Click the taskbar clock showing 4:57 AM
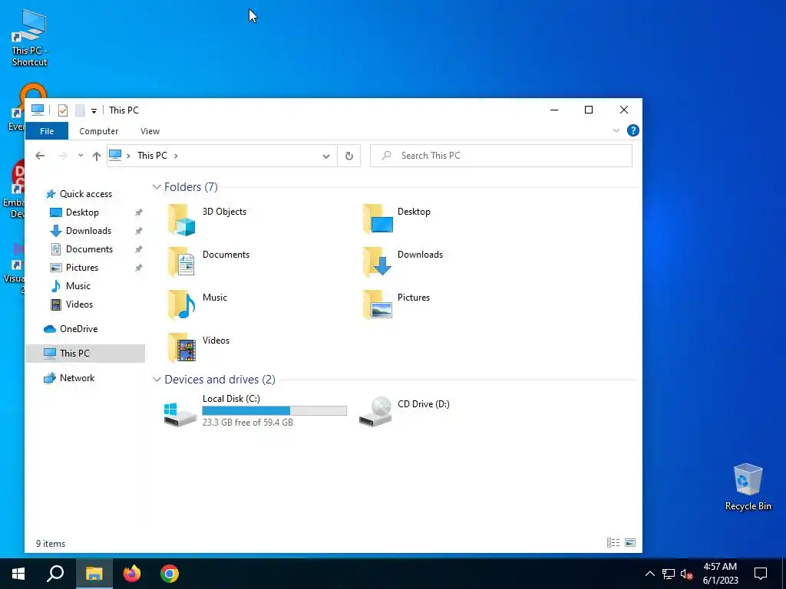 [720, 574]
